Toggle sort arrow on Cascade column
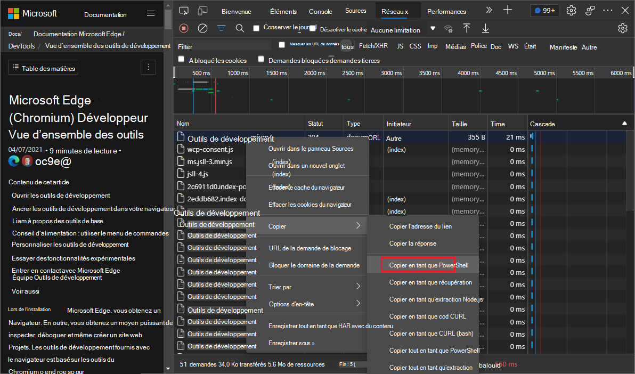 [624, 123]
